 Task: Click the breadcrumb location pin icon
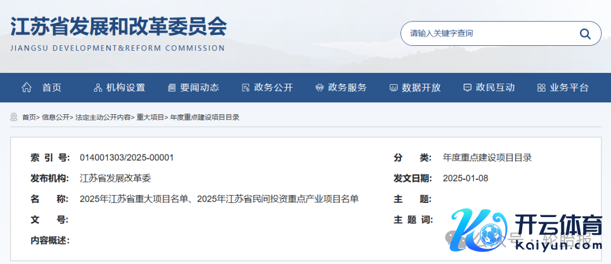(14, 117)
